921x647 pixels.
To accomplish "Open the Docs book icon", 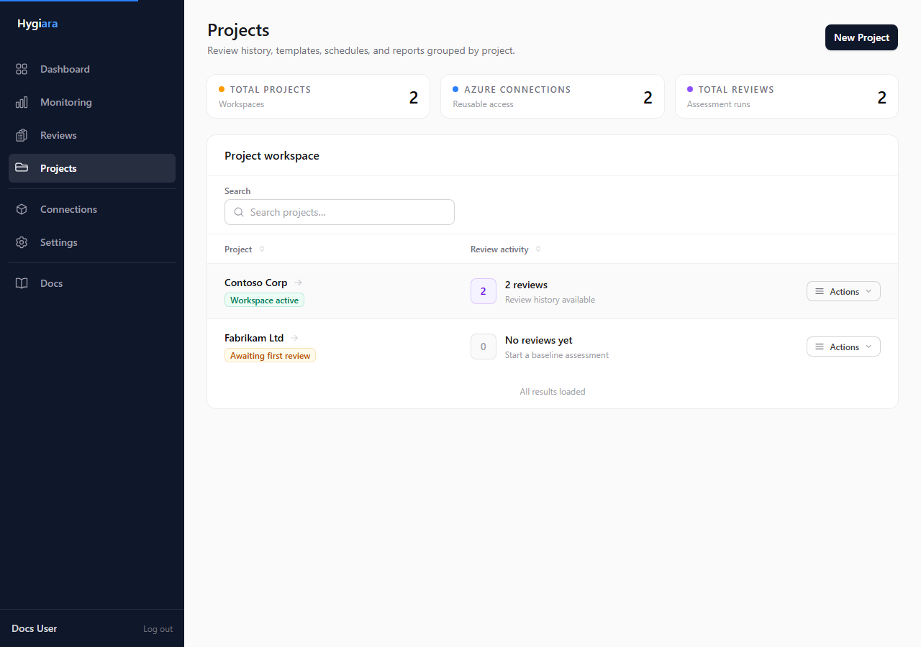I will click(x=22, y=283).
